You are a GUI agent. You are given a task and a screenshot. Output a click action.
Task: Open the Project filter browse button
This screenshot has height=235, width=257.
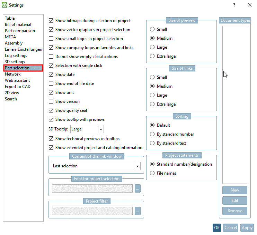point(138,211)
